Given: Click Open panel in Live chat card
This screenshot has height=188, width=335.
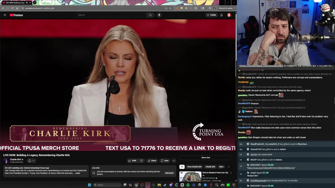Looking at the screenshot, I should pos(169,173).
